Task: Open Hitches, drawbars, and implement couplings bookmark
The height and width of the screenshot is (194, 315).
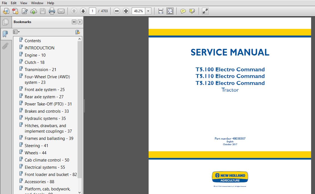Action: point(48,129)
